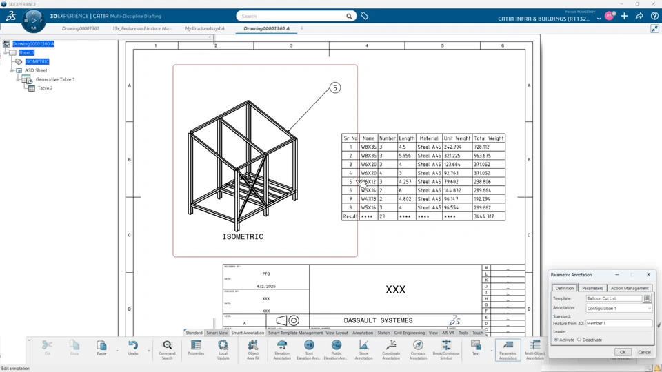Click balloon number 5 on drawing

(x=335, y=87)
